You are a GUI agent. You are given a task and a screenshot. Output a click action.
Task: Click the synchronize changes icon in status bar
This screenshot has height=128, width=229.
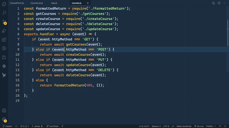tap(17, 126)
